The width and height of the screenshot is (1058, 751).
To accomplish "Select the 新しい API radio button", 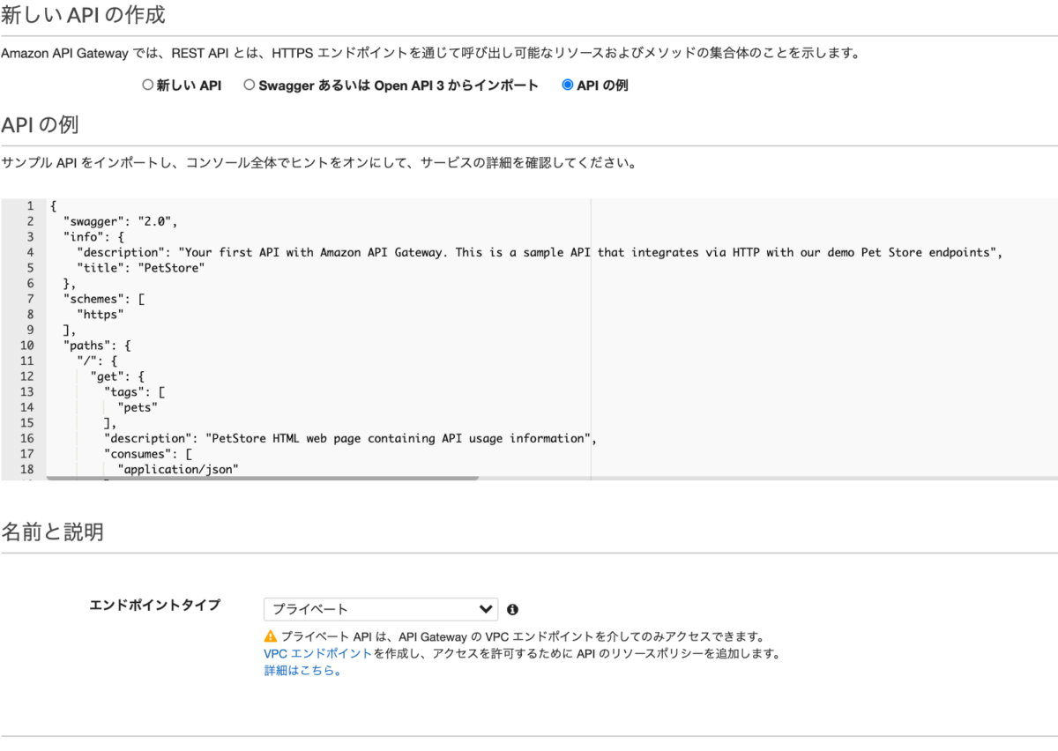I will click(147, 86).
